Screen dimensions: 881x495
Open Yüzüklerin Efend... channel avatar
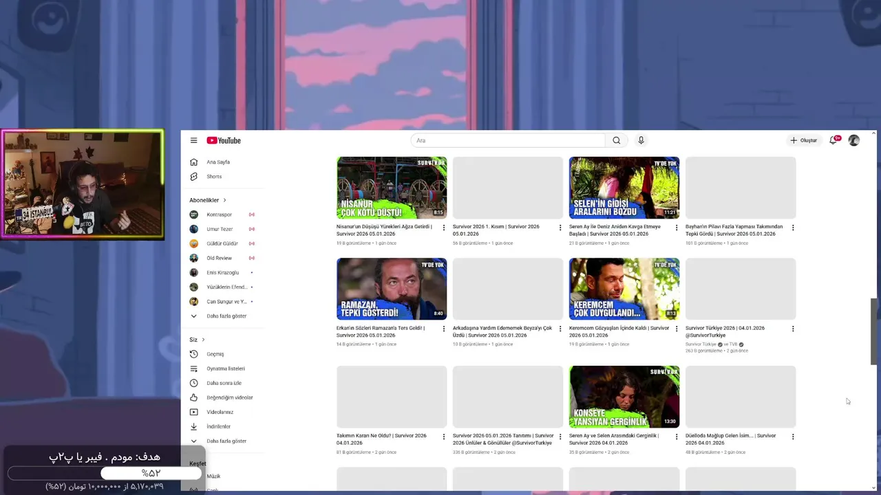(x=193, y=287)
